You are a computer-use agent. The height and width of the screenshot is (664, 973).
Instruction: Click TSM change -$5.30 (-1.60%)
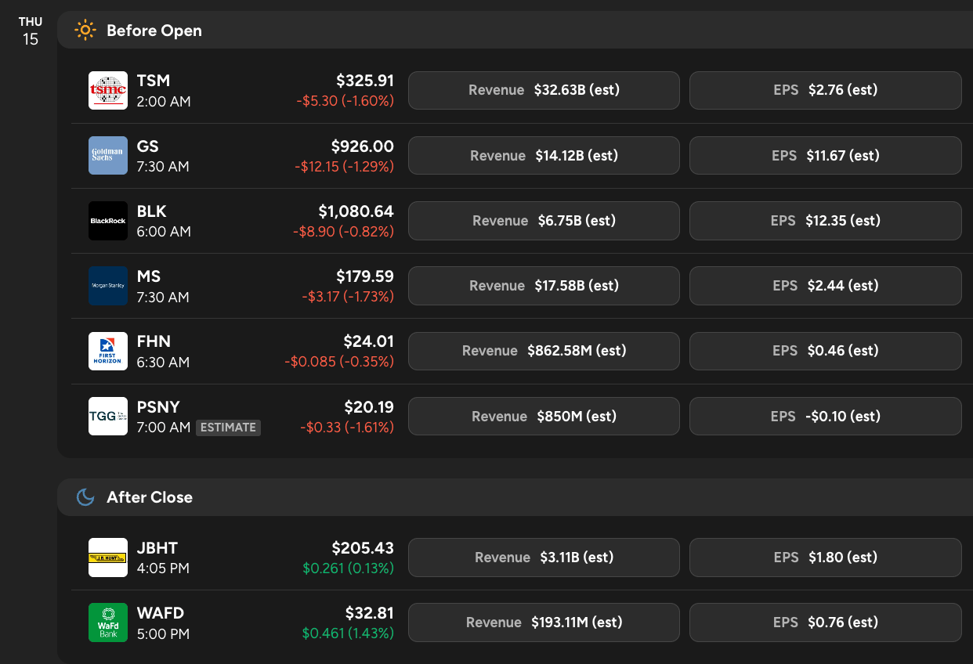pyautogui.click(x=345, y=101)
